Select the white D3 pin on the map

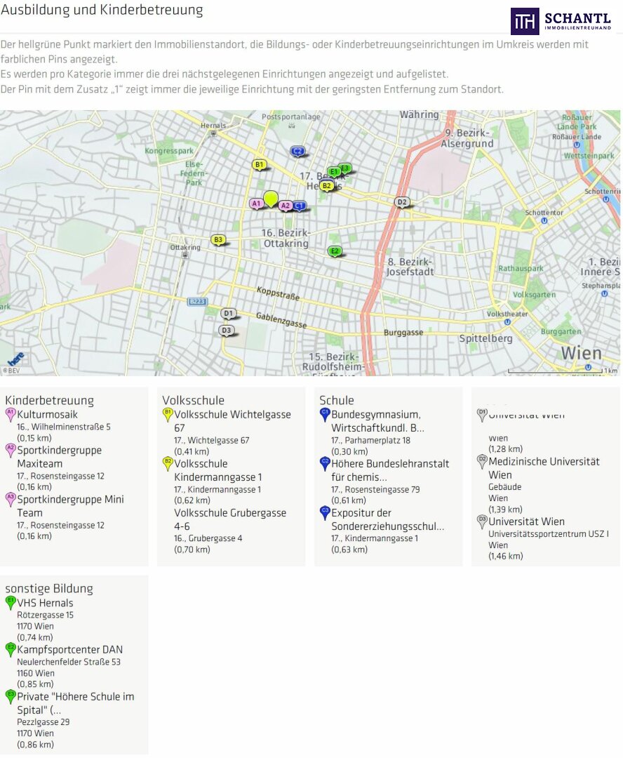click(226, 331)
